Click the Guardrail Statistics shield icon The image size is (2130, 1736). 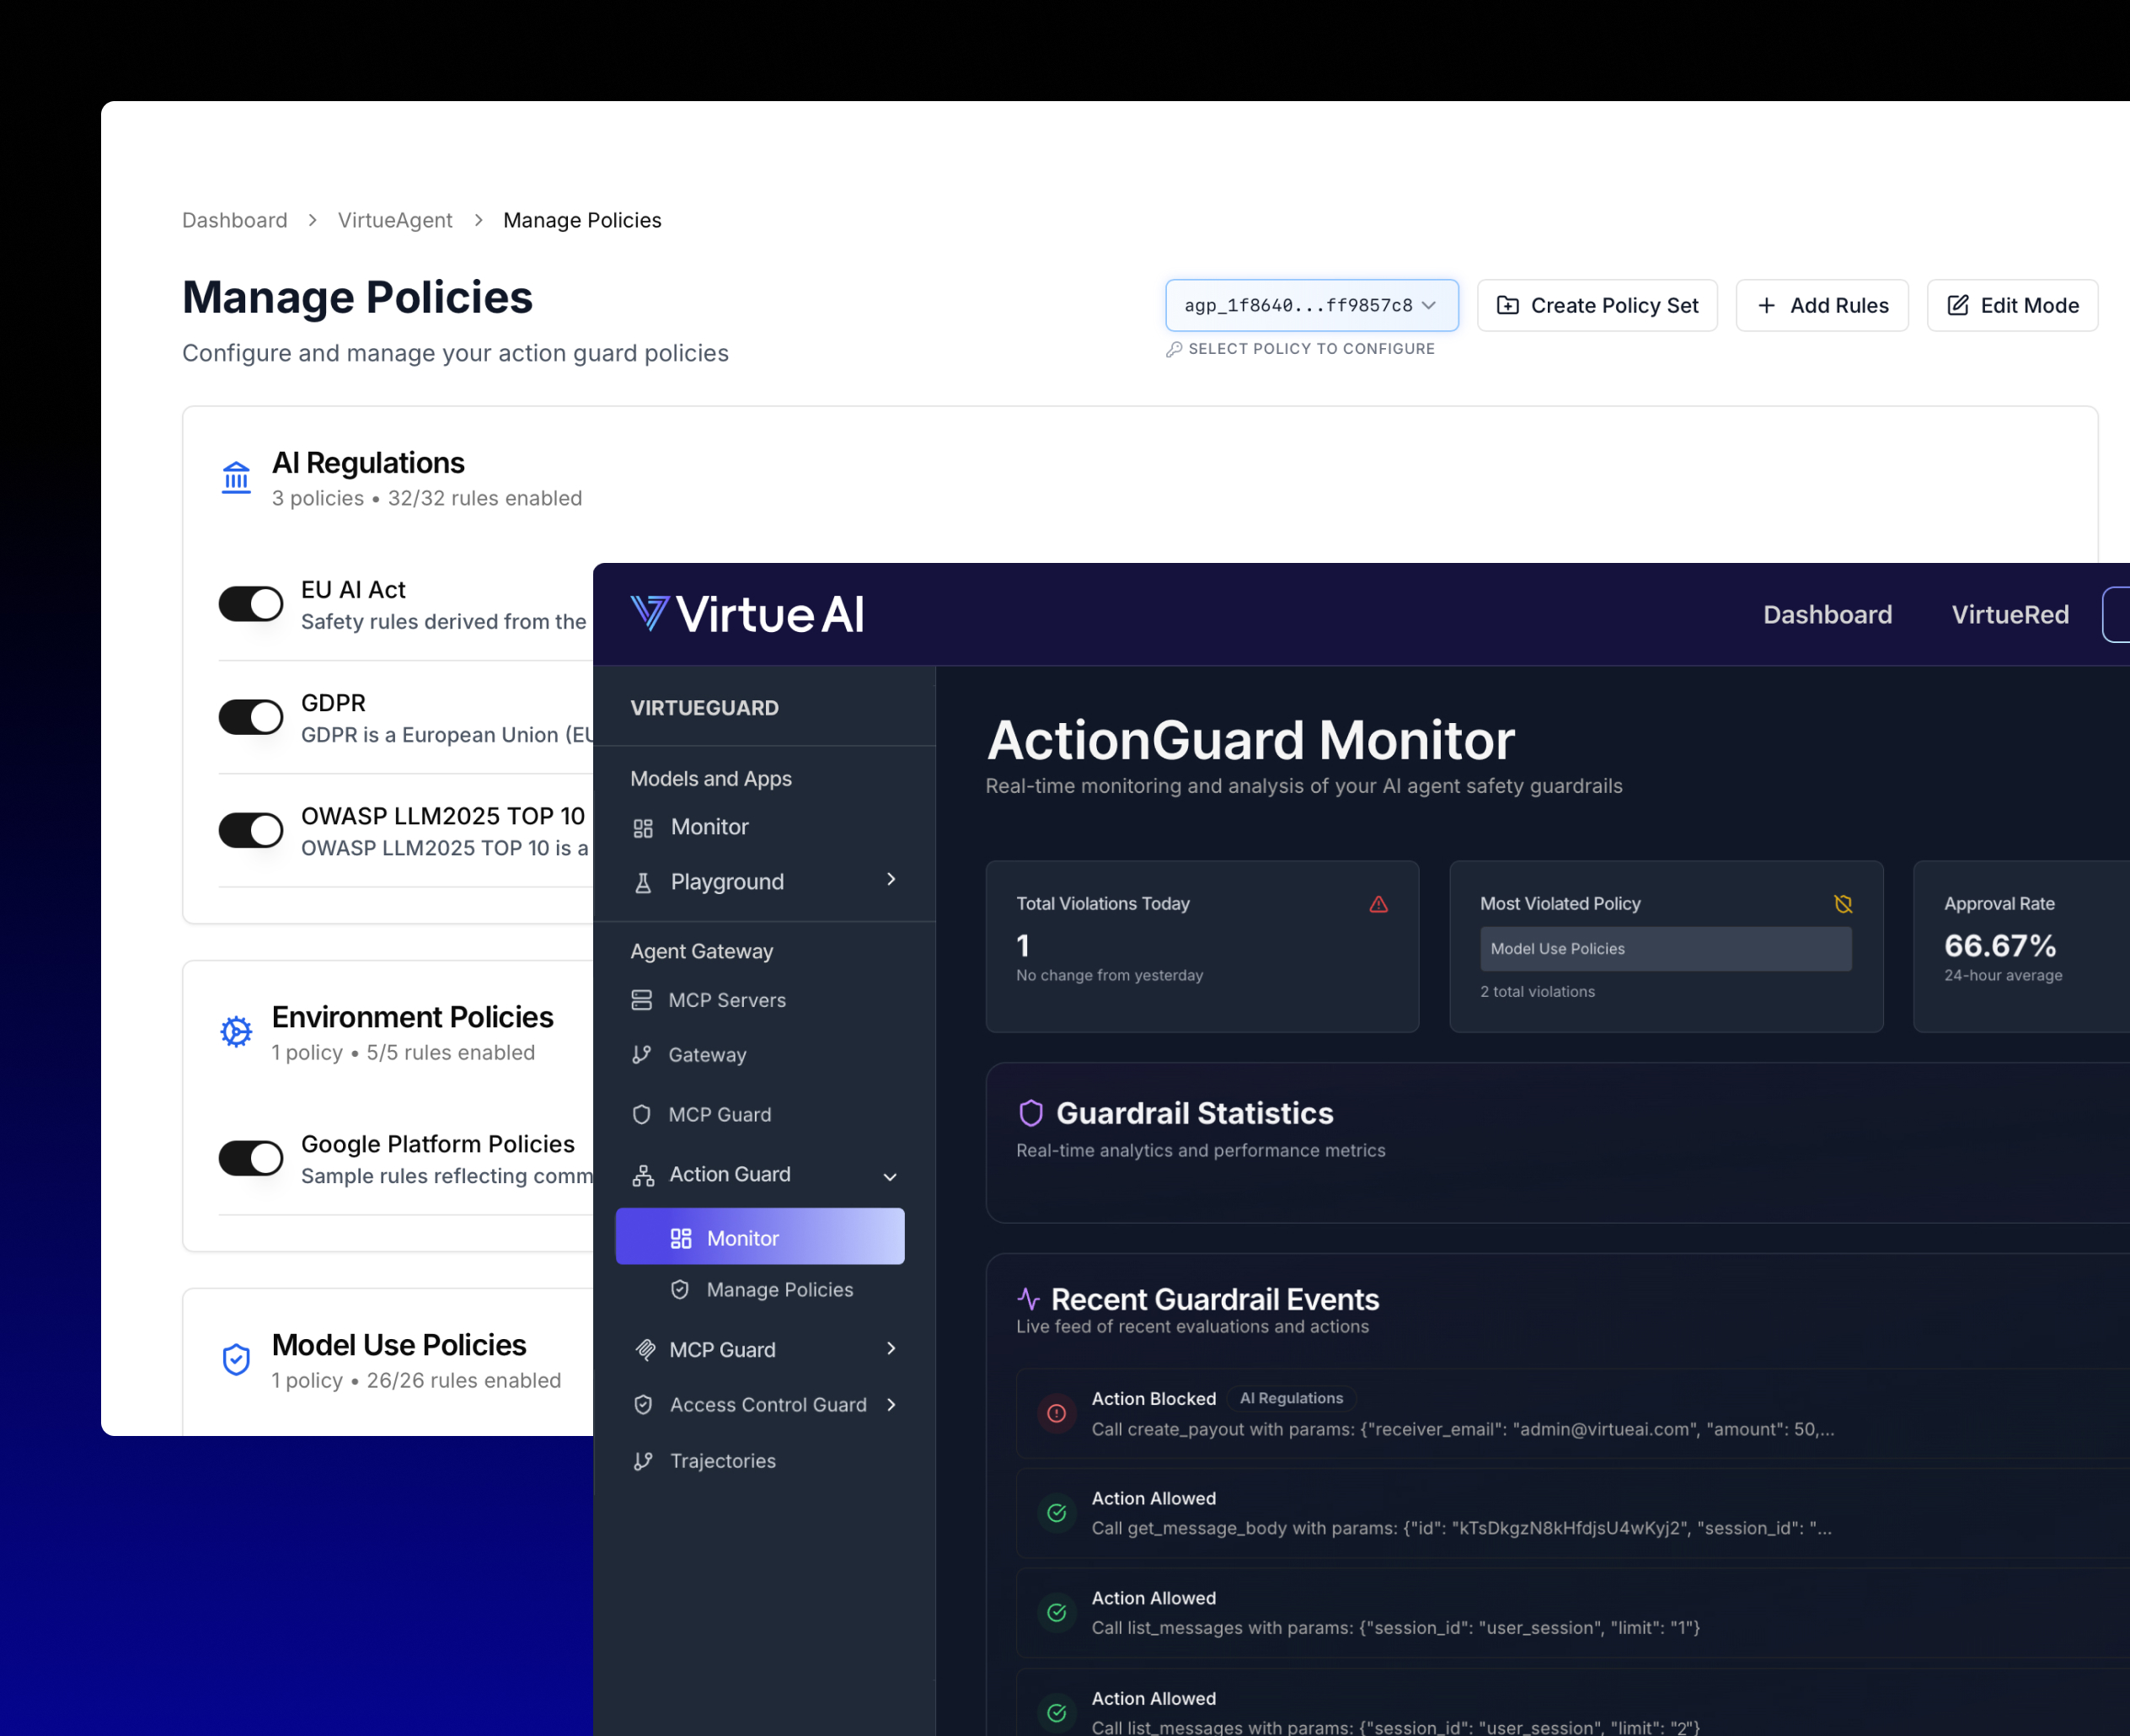[x=1030, y=1113]
